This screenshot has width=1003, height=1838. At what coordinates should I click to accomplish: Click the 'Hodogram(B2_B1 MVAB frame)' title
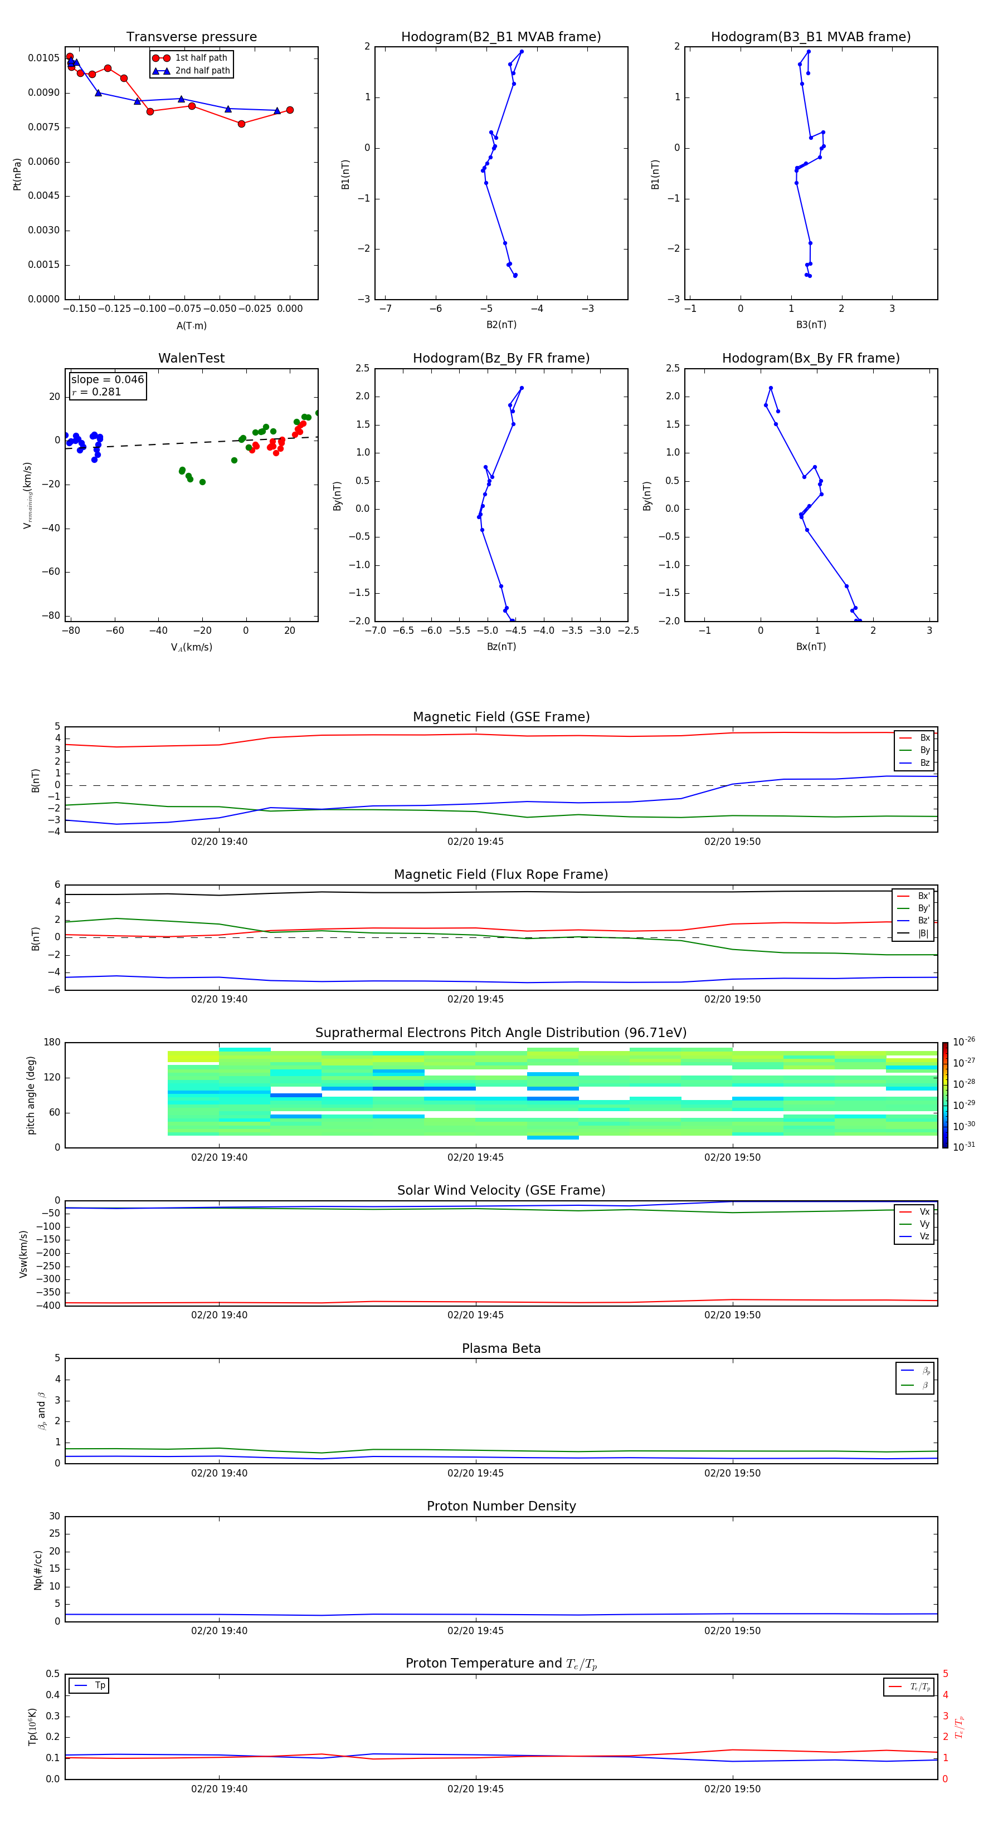point(501,37)
